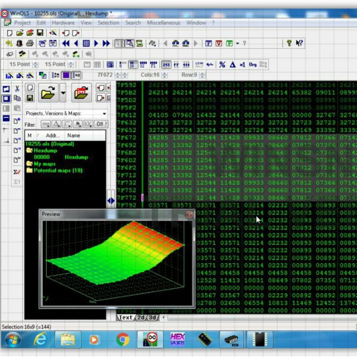357x357 pixels.
Task: Switch to the 3d view tab
Action: 153,317
